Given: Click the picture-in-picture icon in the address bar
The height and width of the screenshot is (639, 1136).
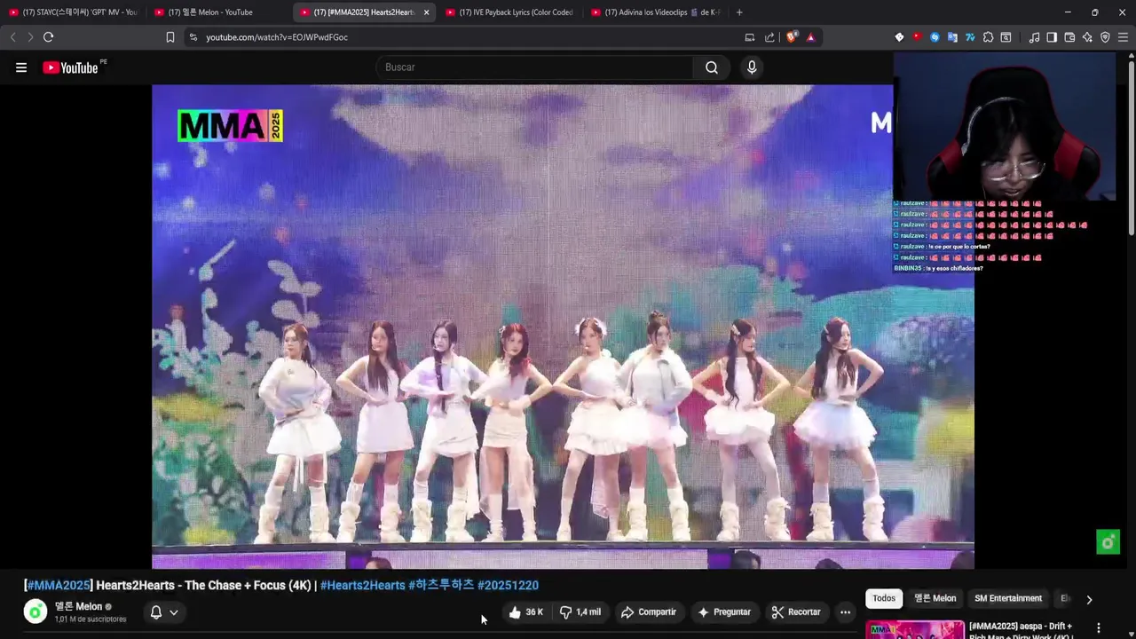Looking at the screenshot, I should point(750,37).
